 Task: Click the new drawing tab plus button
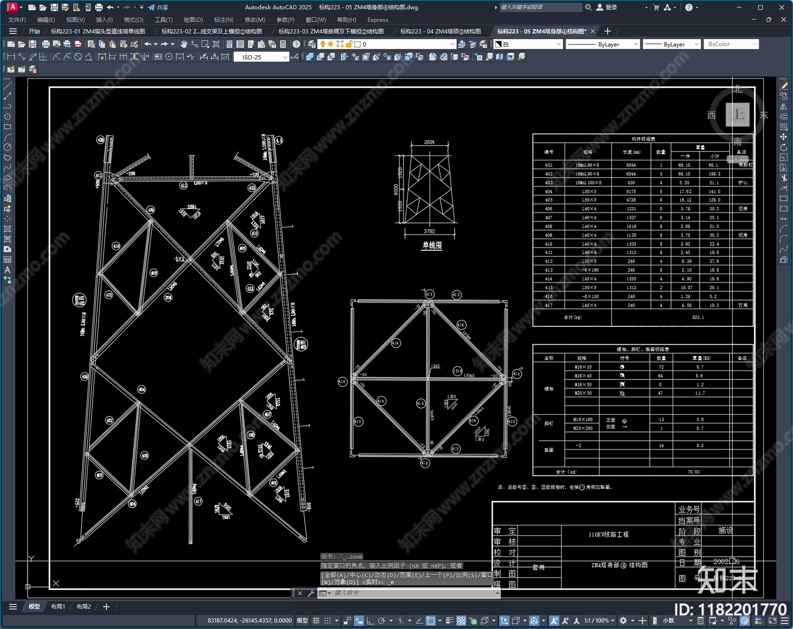point(608,31)
